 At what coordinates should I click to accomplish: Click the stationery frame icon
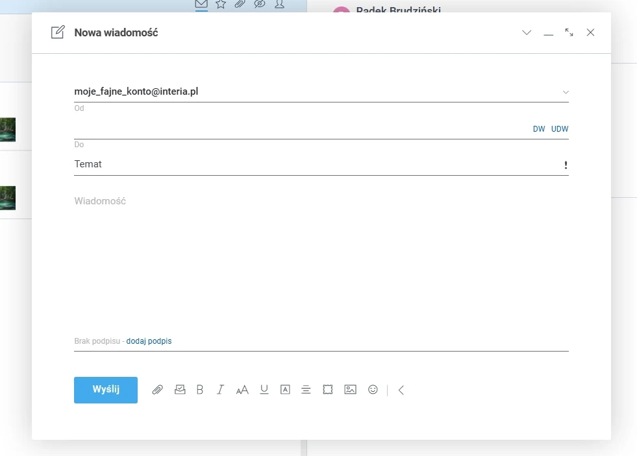point(328,389)
